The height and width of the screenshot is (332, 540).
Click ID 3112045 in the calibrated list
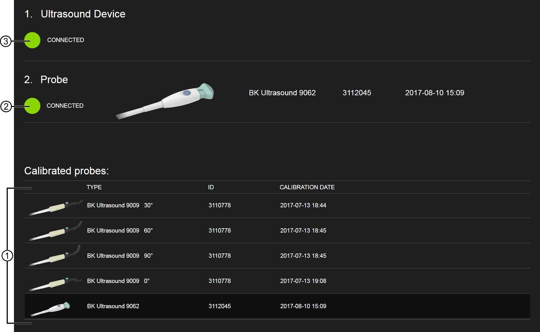219,306
